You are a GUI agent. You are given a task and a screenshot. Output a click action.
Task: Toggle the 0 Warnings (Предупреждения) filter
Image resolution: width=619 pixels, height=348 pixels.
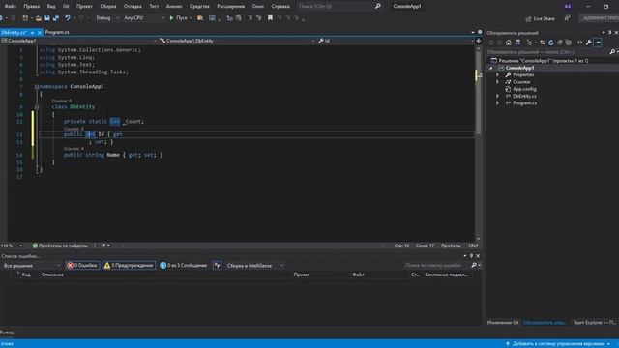[129, 266]
